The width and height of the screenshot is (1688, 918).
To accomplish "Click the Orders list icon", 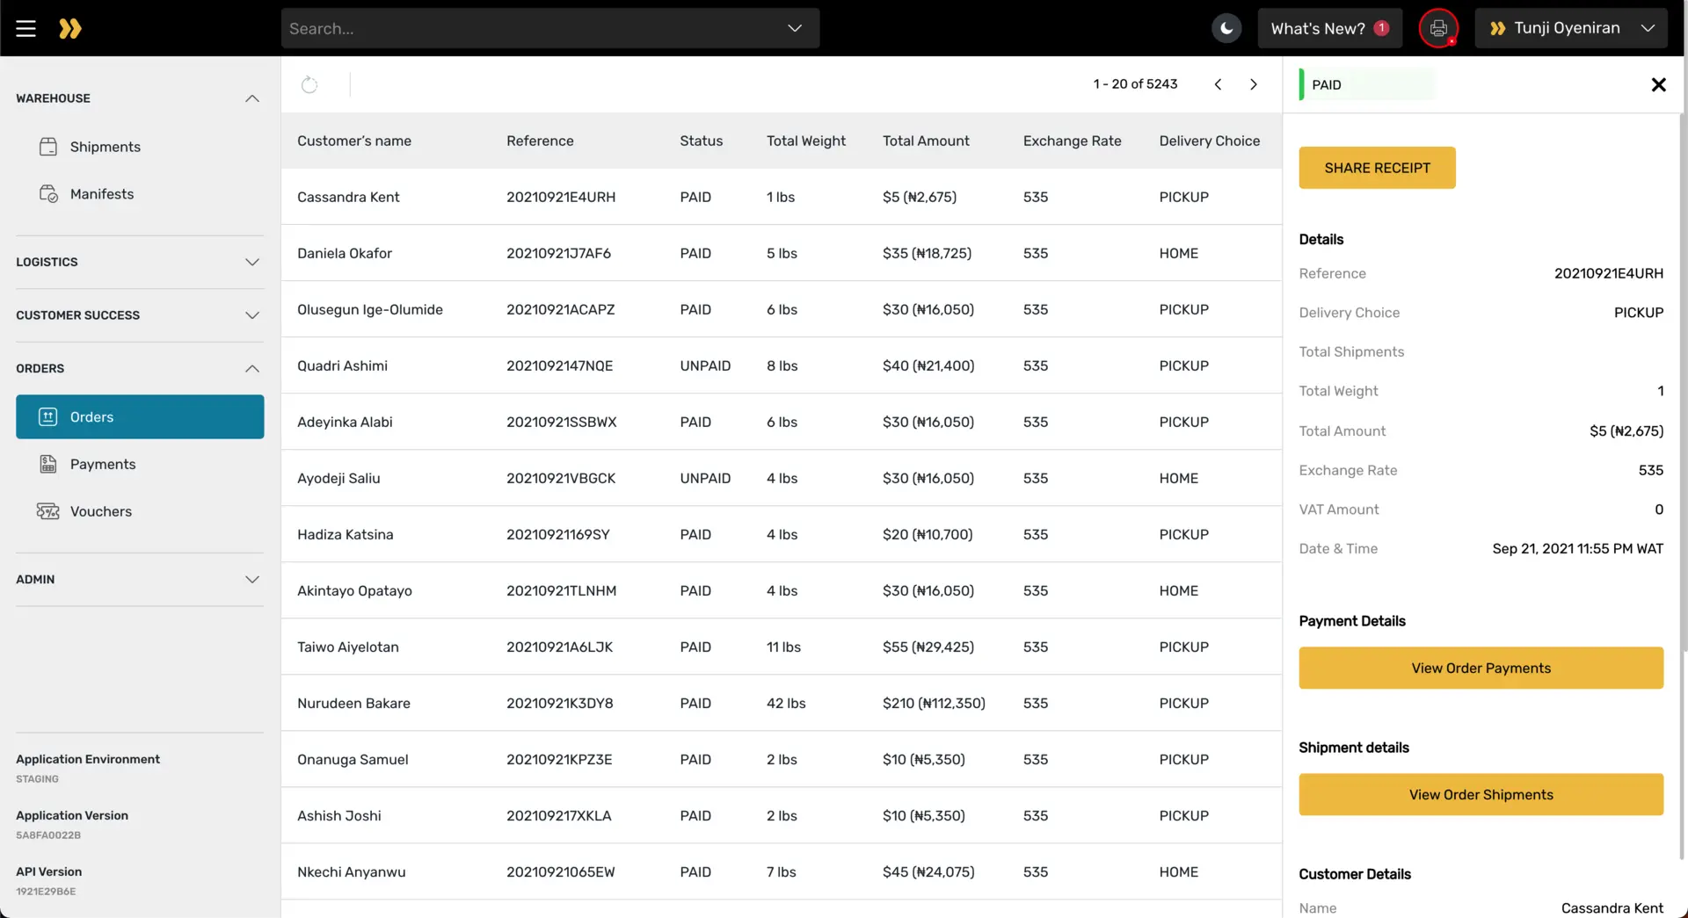I will [48, 416].
